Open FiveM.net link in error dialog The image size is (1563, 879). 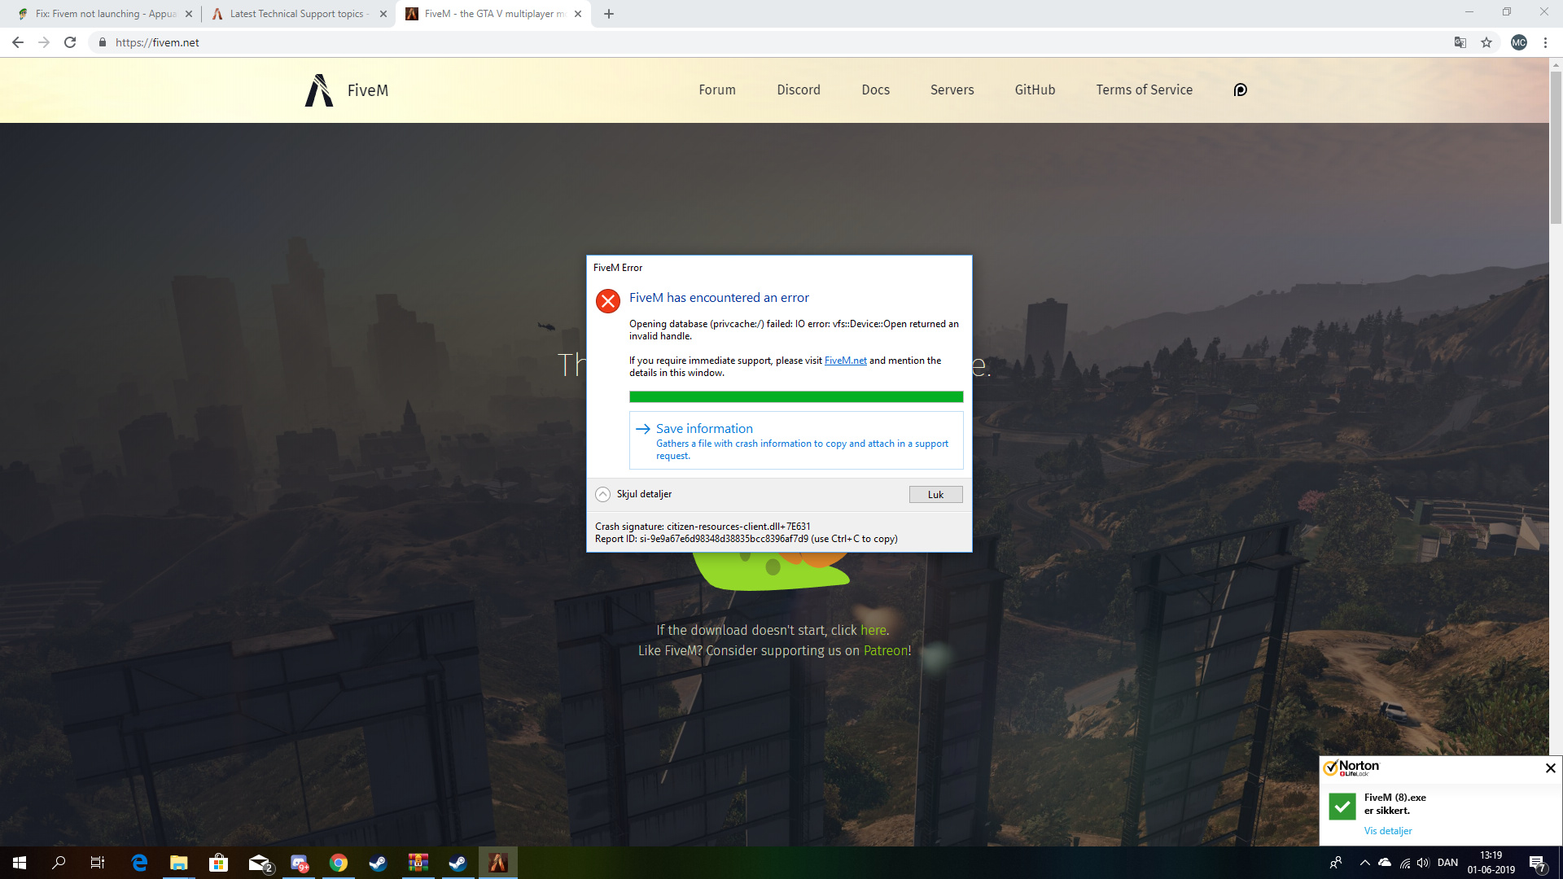(845, 361)
